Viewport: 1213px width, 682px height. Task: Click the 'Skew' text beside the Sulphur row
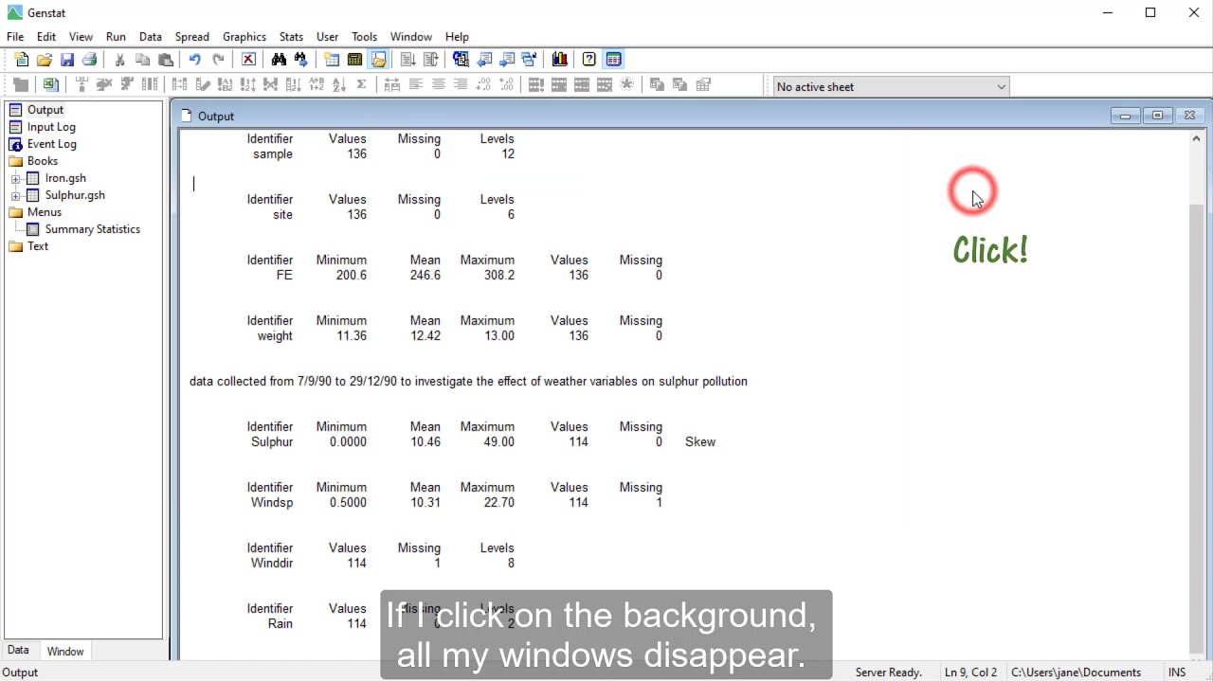click(700, 441)
